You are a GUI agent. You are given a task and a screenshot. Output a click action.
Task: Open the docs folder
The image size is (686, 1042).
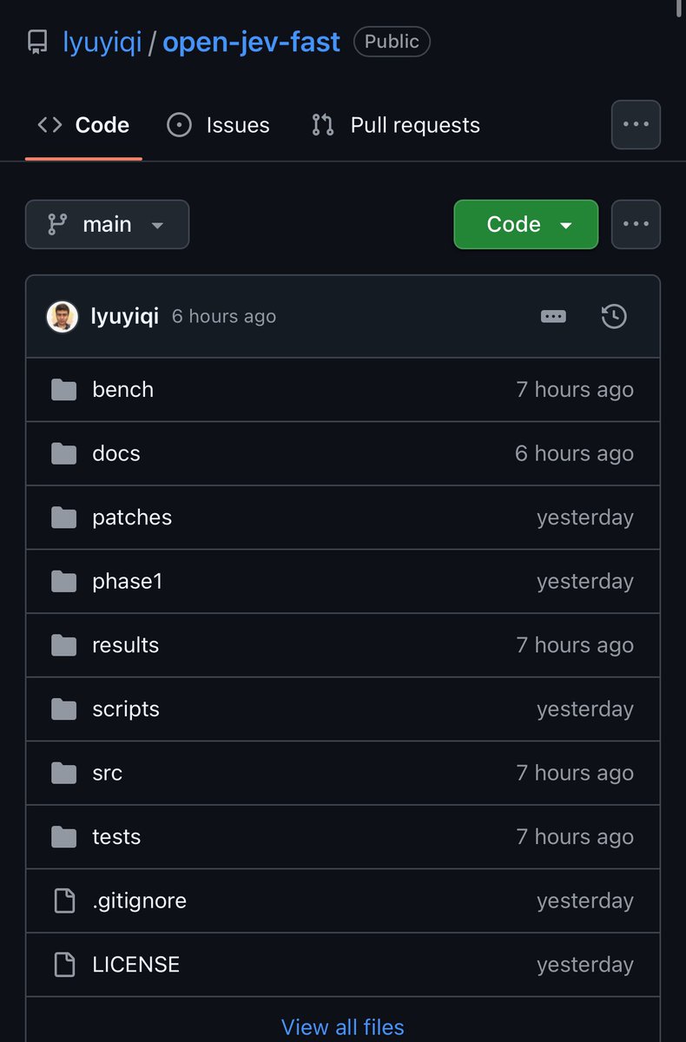[115, 453]
